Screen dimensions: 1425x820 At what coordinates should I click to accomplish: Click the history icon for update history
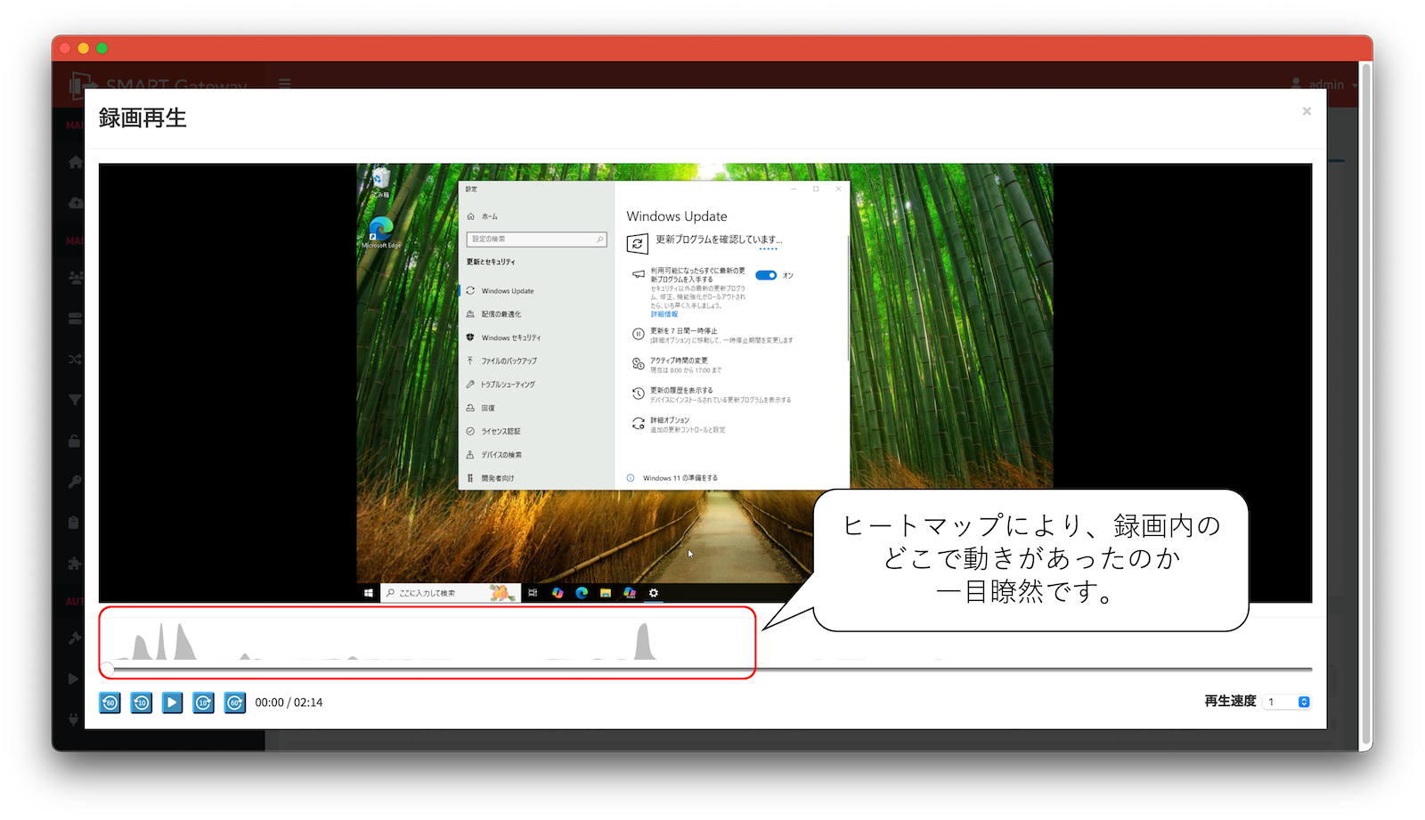tap(638, 394)
